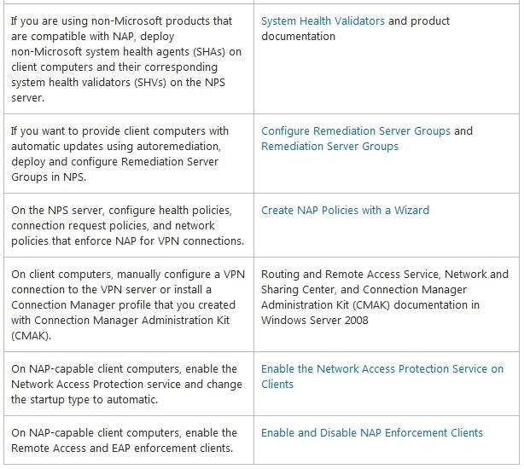This screenshot has height=469, width=524.
Task: Click the word Clients in the NAP service link
Action: click(277, 385)
